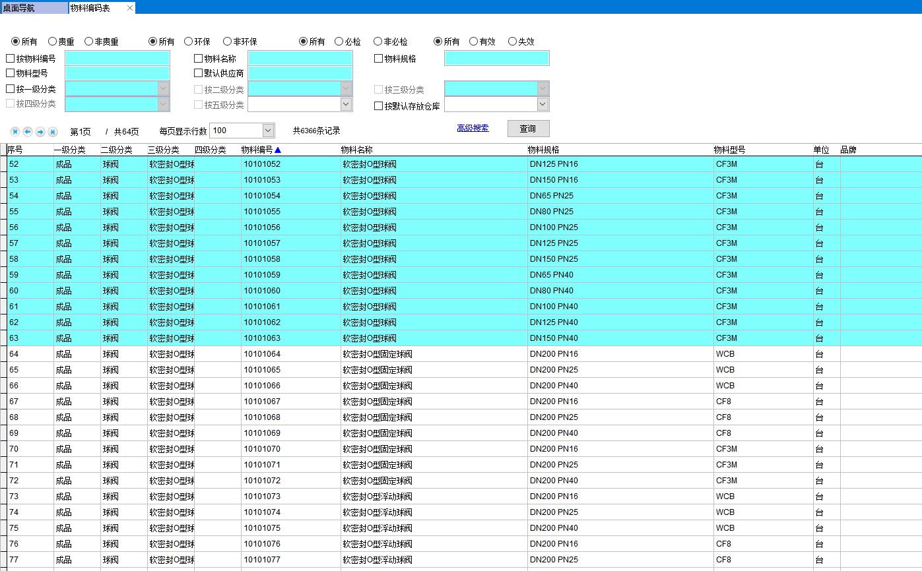This screenshot has height=571, width=922.
Task: Select the 贵重 radio button
Action: (x=53, y=42)
